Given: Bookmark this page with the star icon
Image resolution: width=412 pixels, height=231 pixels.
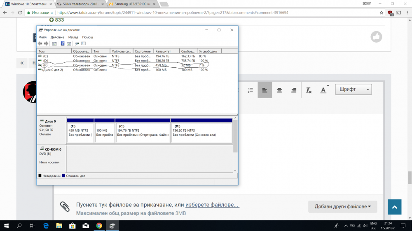Looking at the screenshot, I should pyautogui.click(x=381, y=13).
